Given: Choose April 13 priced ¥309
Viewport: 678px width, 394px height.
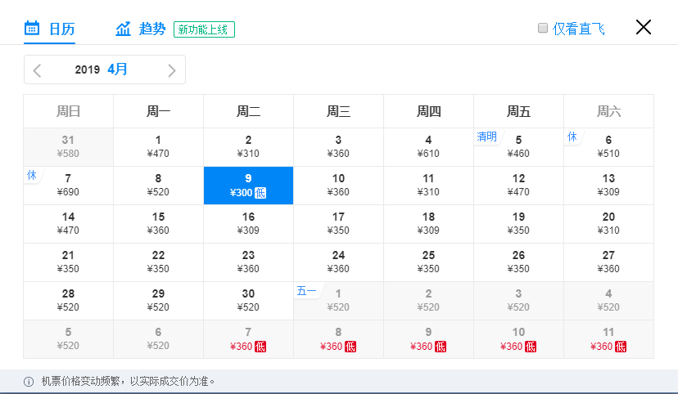Looking at the screenshot, I should (x=609, y=186).
